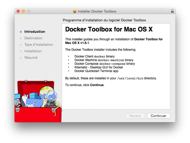Click the package icon beside the window title
The image size is (190, 143).
point(75,11)
